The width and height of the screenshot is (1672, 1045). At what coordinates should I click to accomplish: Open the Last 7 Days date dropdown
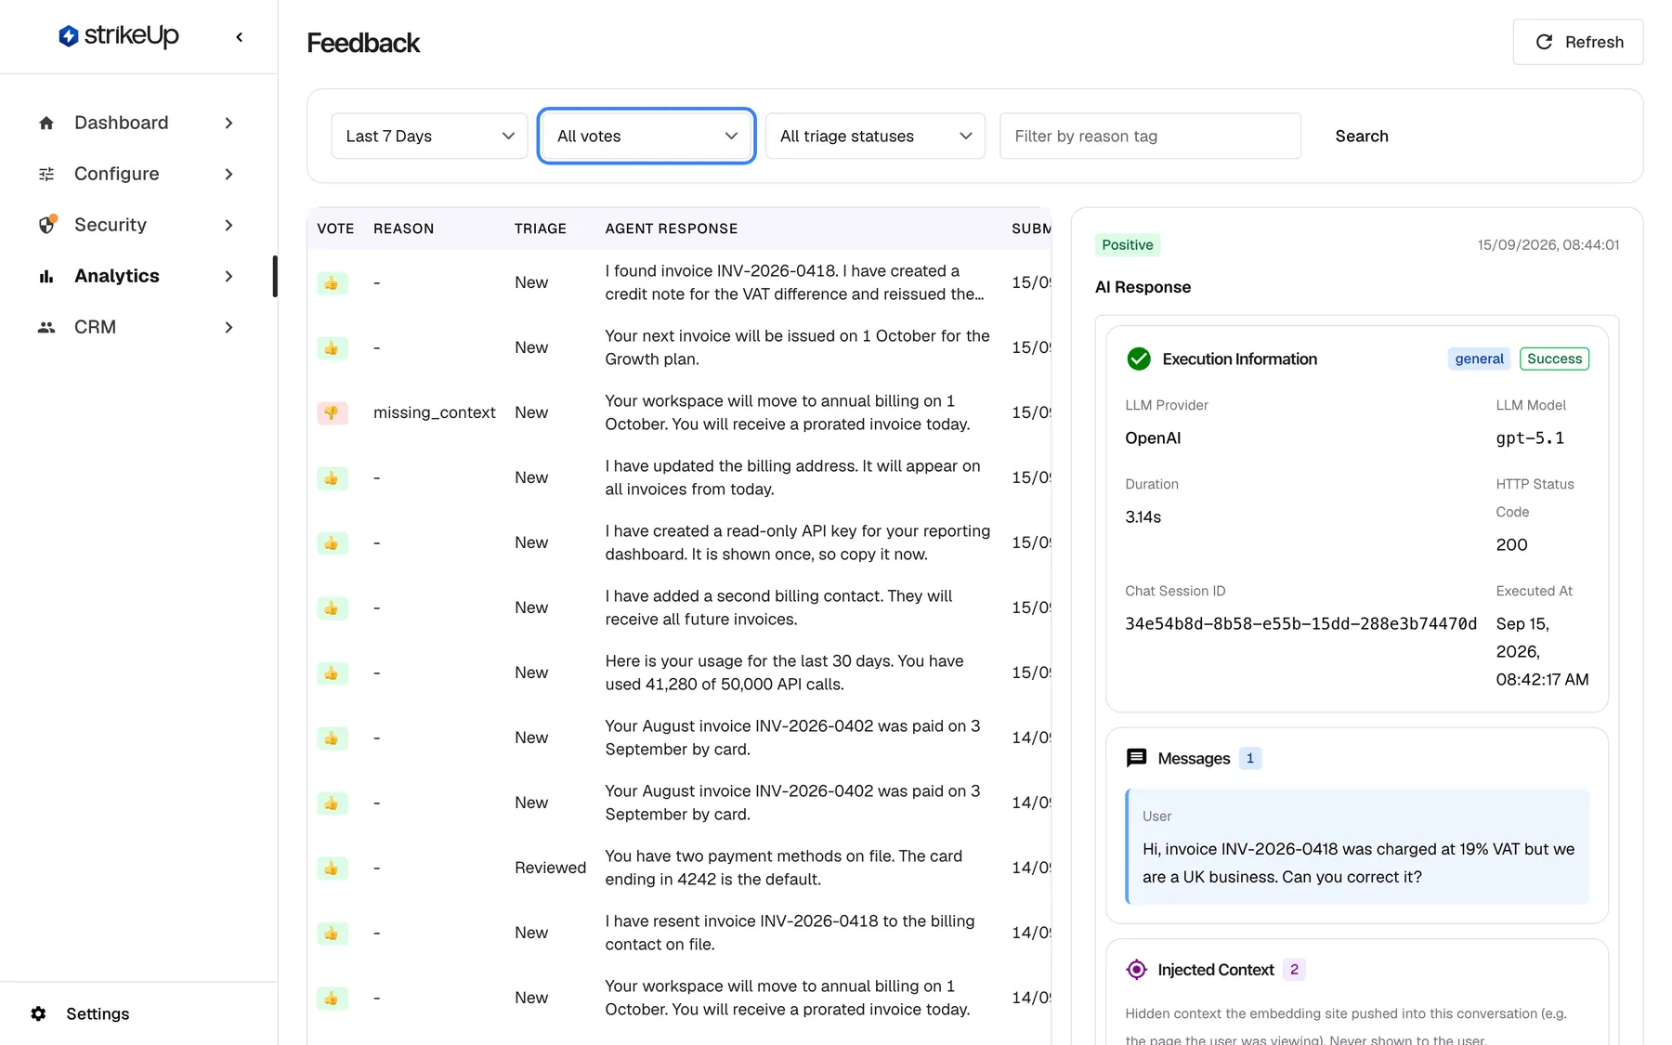click(429, 136)
